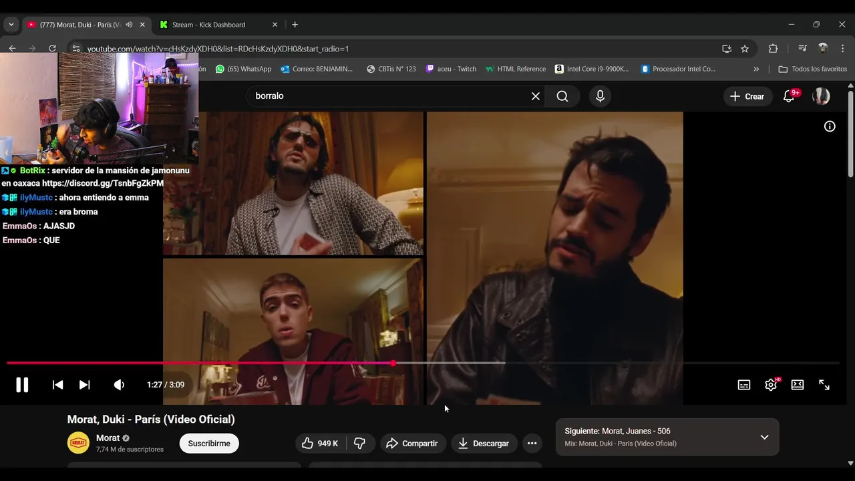Open the aceu - Twitch bookmark

452,69
